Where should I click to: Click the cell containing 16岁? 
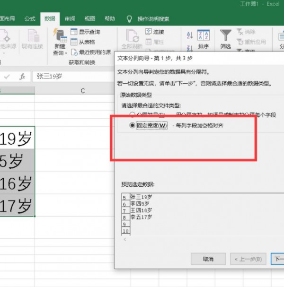click(x=17, y=183)
